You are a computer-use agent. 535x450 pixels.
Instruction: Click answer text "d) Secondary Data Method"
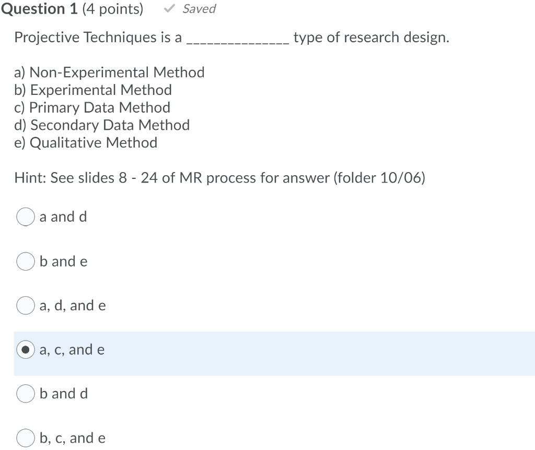click(x=102, y=125)
